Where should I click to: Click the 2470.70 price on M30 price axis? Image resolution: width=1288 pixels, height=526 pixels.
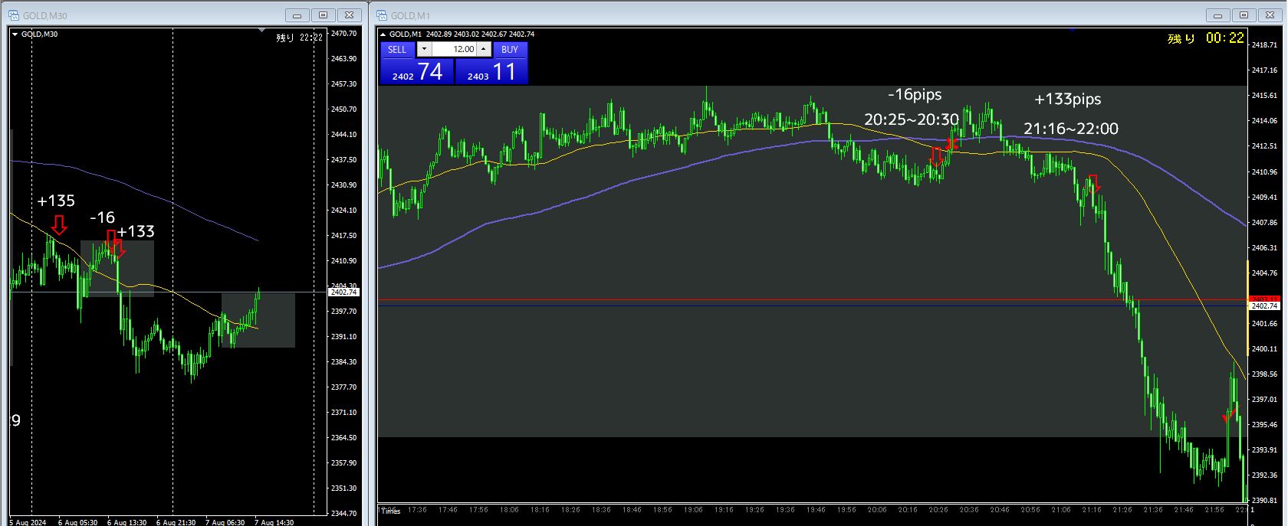(344, 34)
